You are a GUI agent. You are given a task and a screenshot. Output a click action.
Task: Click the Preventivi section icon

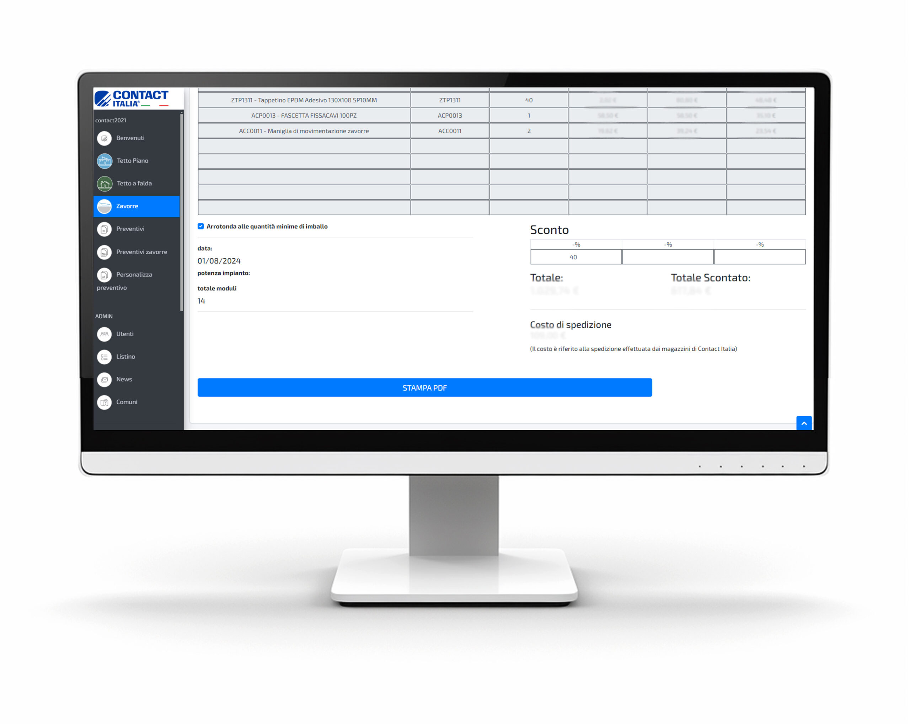tap(105, 228)
